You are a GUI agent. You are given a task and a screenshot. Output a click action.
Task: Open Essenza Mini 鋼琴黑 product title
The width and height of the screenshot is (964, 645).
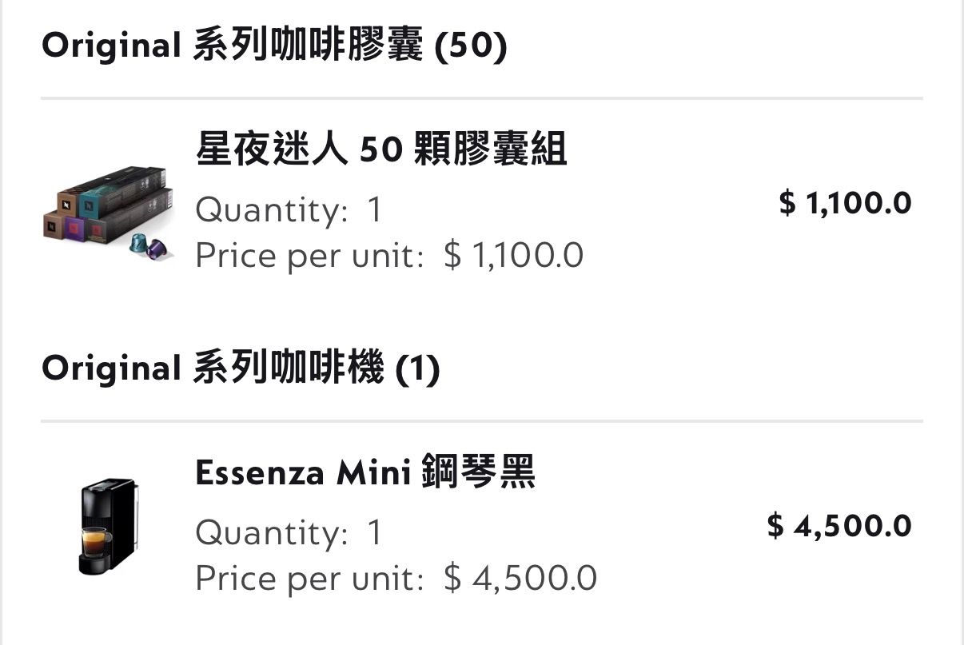tap(364, 472)
